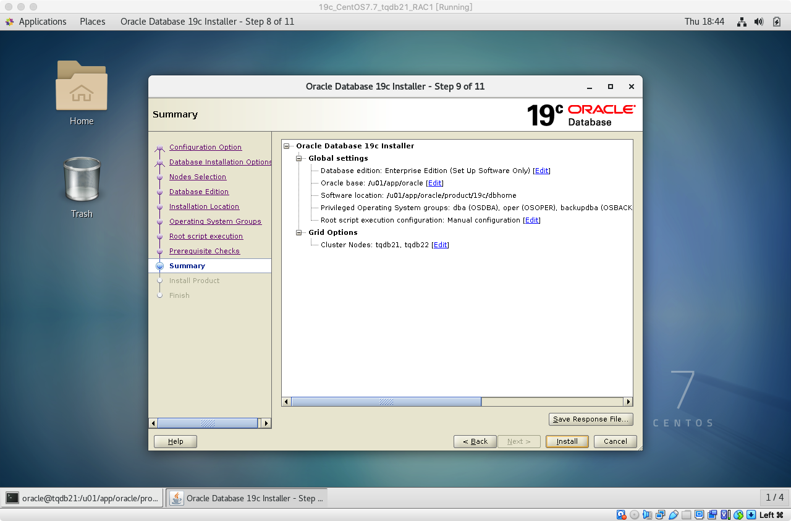Click the Back button
Screen dimensions: 791x521
475,441
